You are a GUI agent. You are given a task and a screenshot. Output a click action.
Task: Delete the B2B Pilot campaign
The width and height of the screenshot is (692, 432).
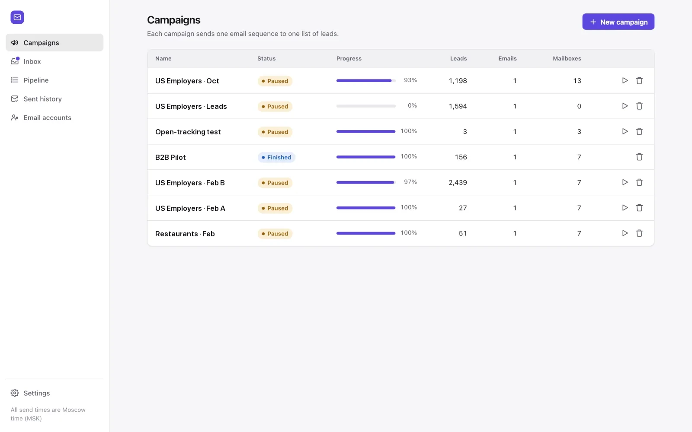(639, 157)
